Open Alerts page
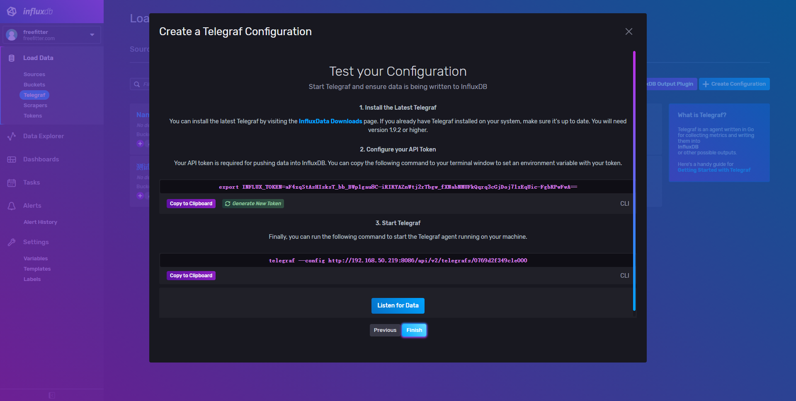The height and width of the screenshot is (401, 796). (x=32, y=206)
